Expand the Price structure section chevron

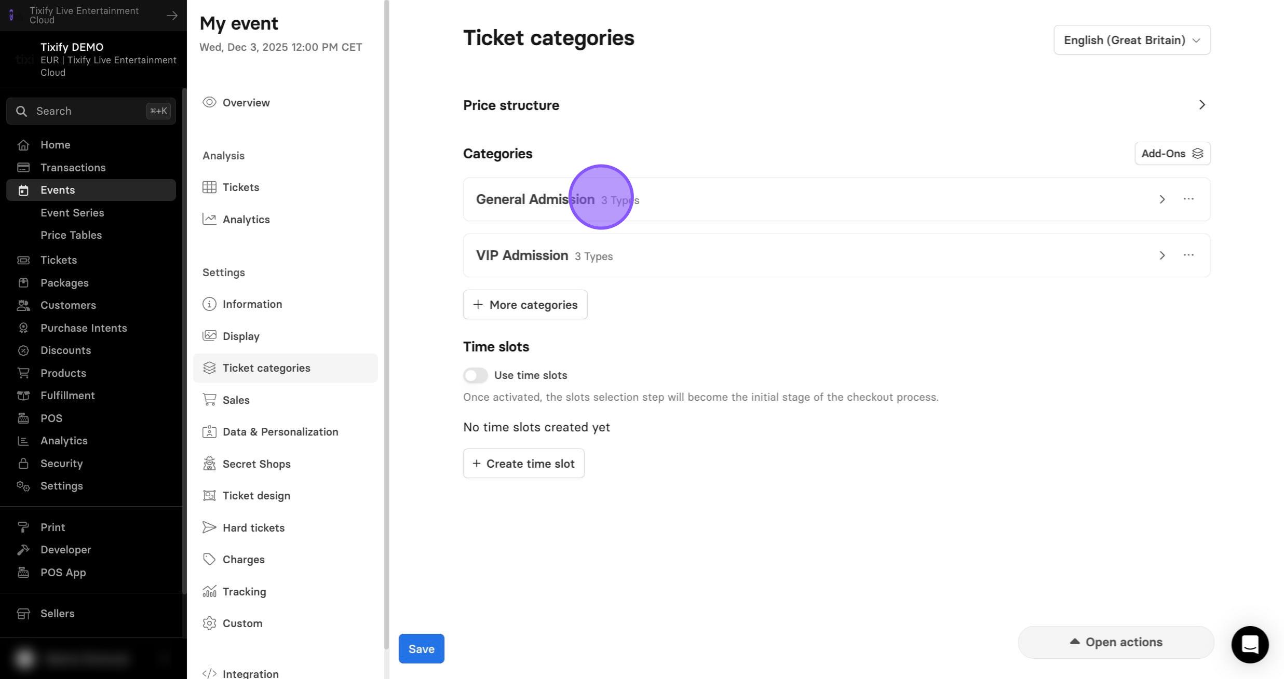1202,105
